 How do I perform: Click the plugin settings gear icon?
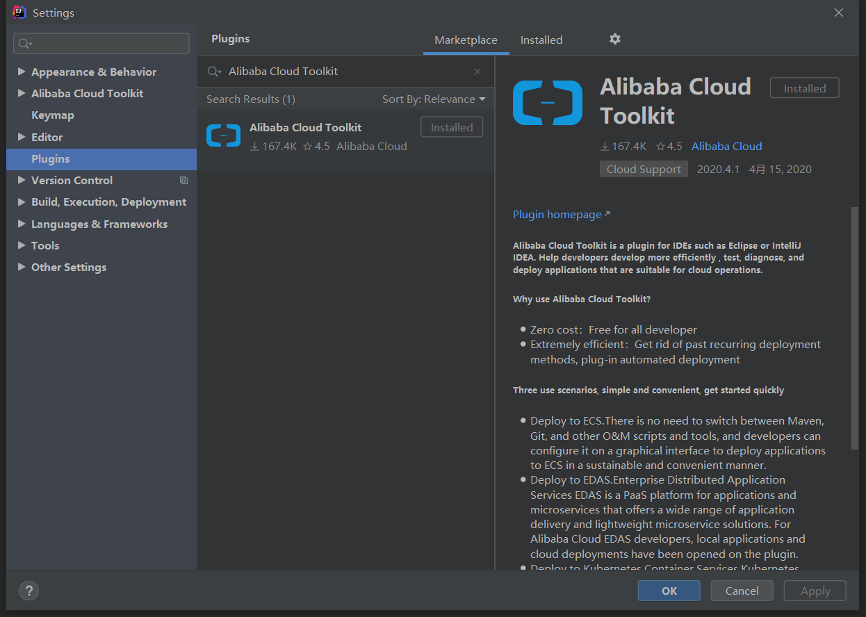tap(615, 39)
